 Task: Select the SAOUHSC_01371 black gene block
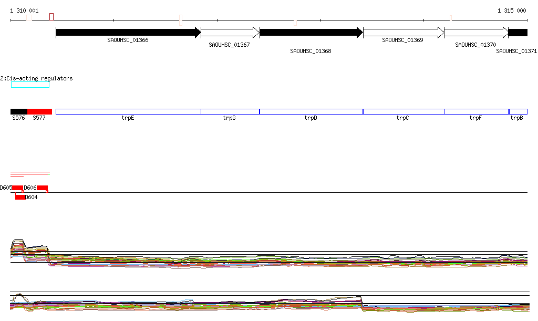point(518,33)
